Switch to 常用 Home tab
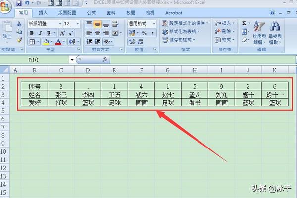 [23, 13]
